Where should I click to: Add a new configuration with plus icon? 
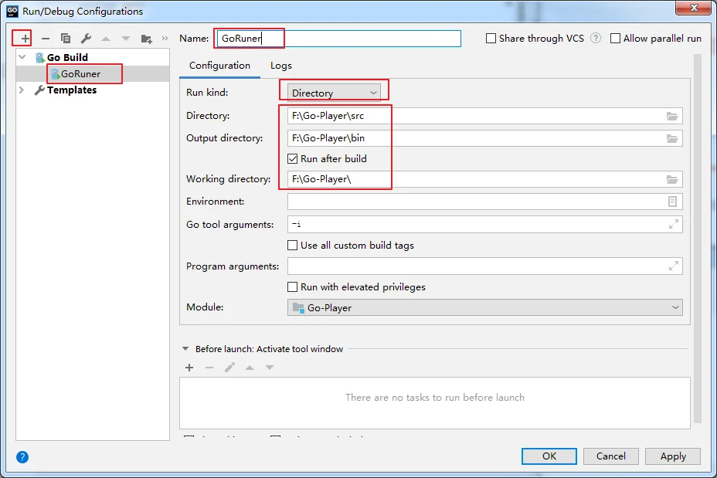[25, 39]
